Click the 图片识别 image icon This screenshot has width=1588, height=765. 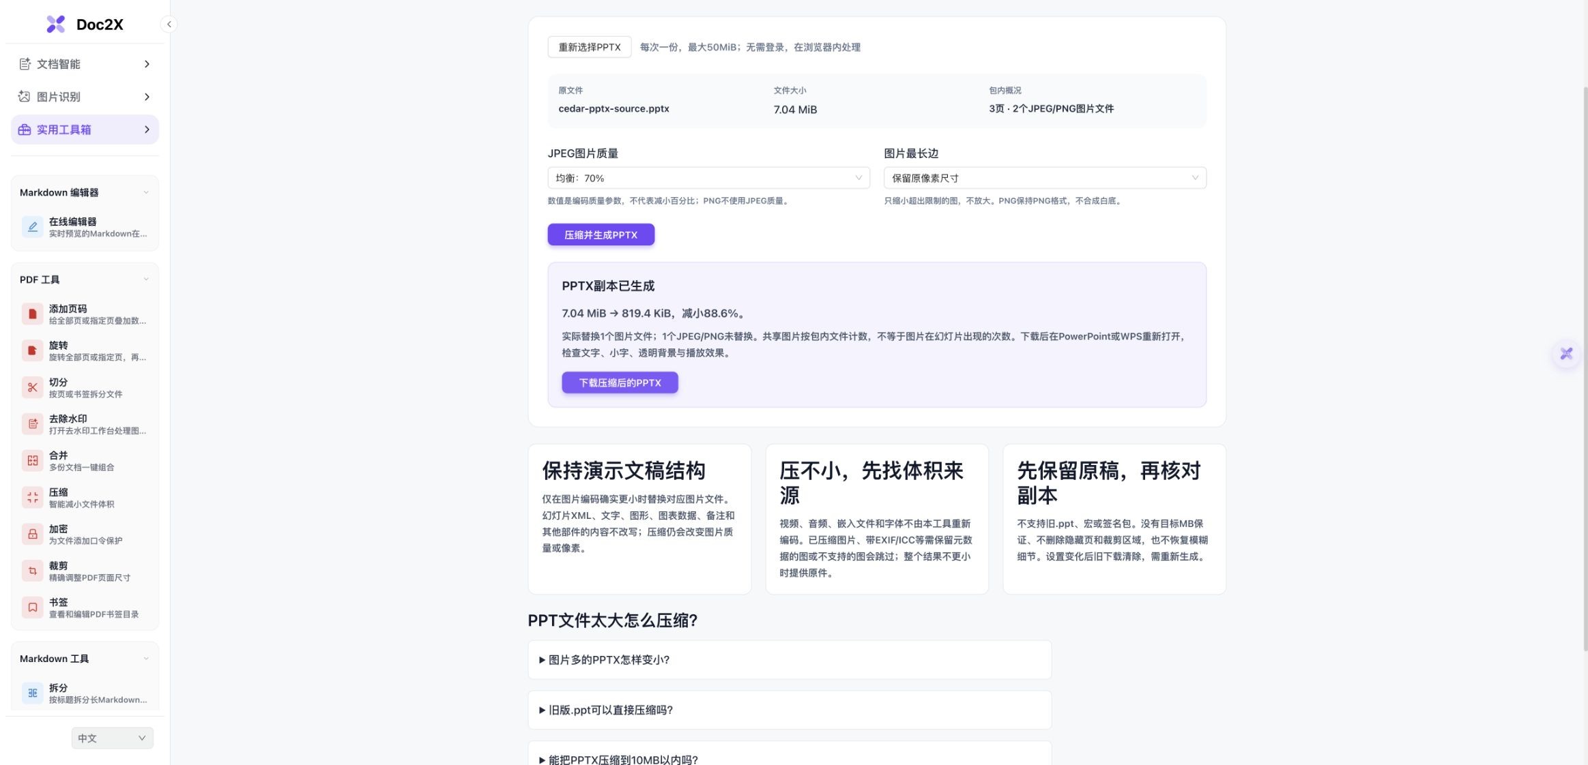(25, 97)
